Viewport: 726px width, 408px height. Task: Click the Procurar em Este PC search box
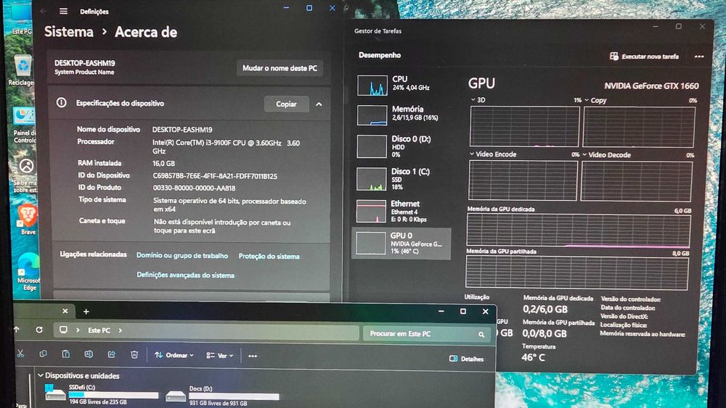pos(426,333)
